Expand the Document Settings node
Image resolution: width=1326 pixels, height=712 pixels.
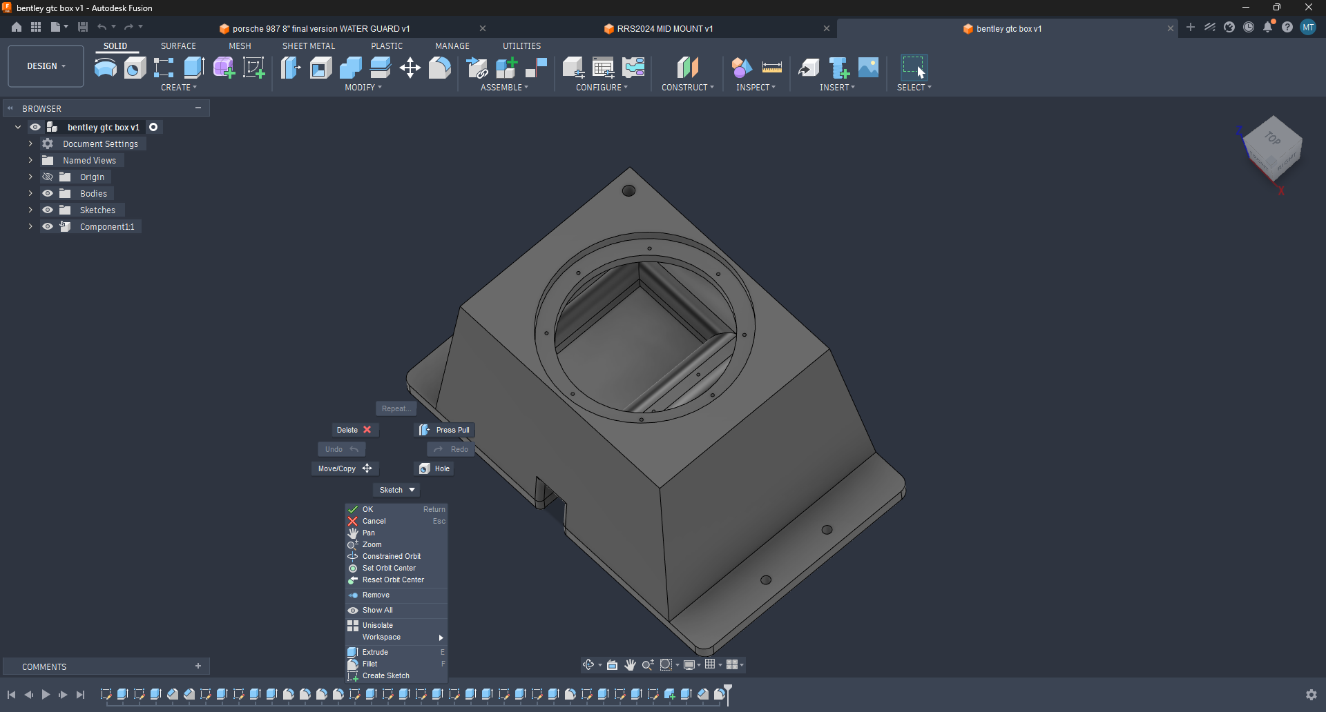pos(30,144)
